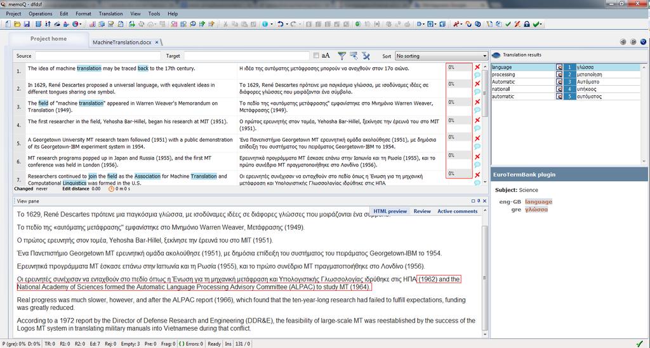Click the Source filter input field

click(x=98, y=56)
